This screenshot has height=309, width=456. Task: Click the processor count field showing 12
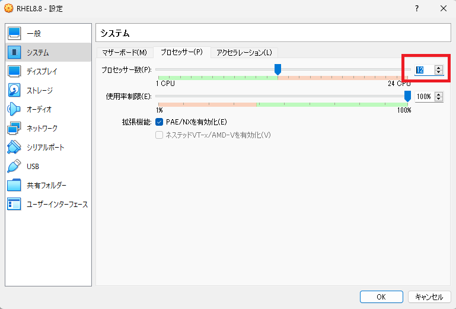pyautogui.click(x=425, y=70)
